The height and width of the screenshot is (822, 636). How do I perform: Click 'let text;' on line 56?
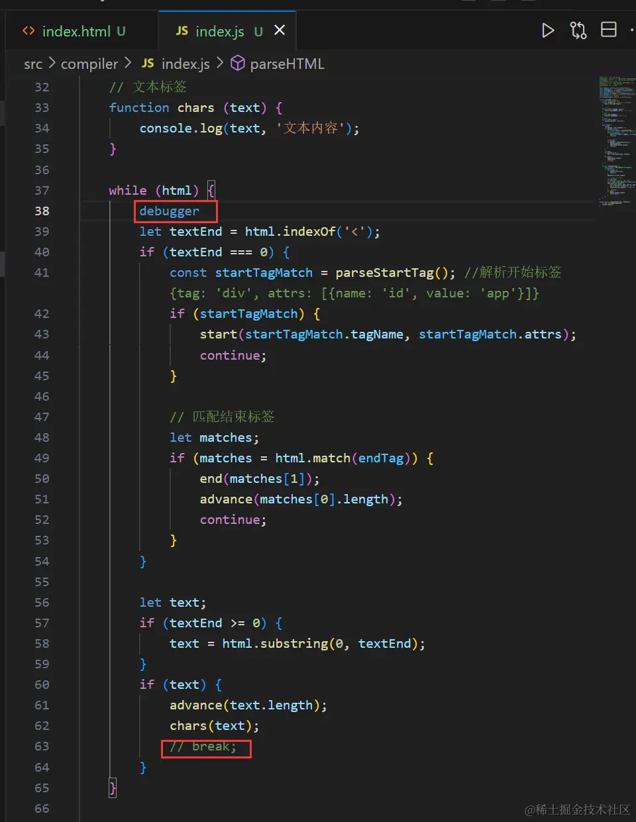point(173,603)
